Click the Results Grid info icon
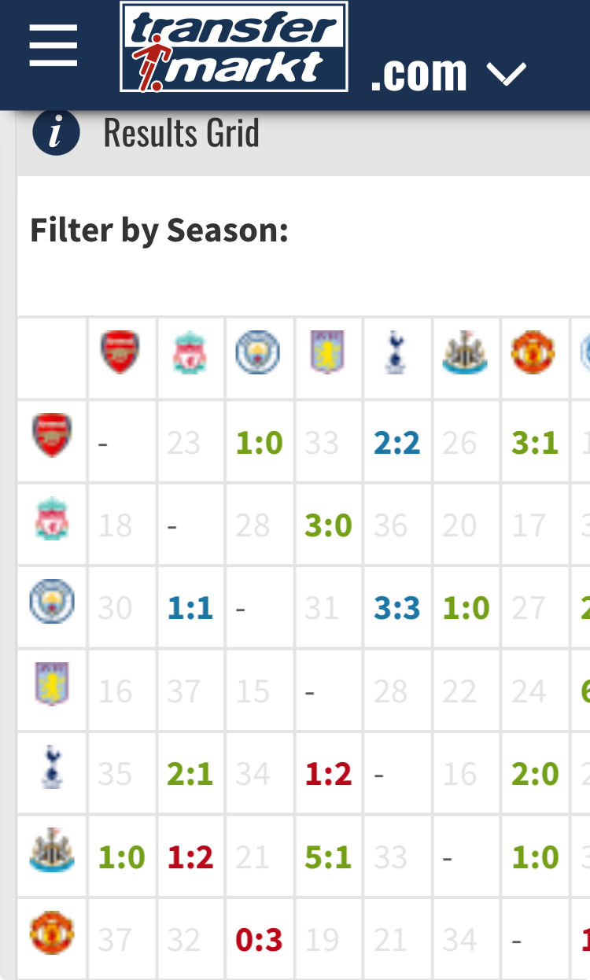The image size is (590, 980). pos(56,132)
